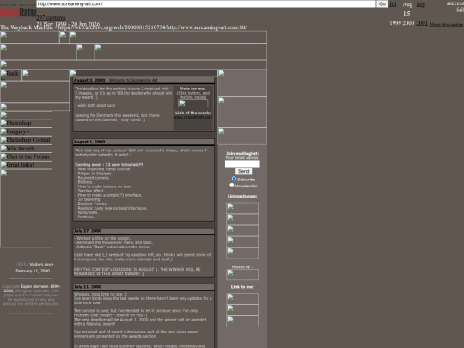Screen dimensions: 464x348
Task: Open the Photoshop menu image
Action: pyautogui.click(x=26, y=123)
